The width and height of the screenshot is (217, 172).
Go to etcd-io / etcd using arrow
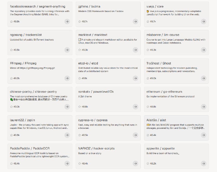(x=135, y=78)
